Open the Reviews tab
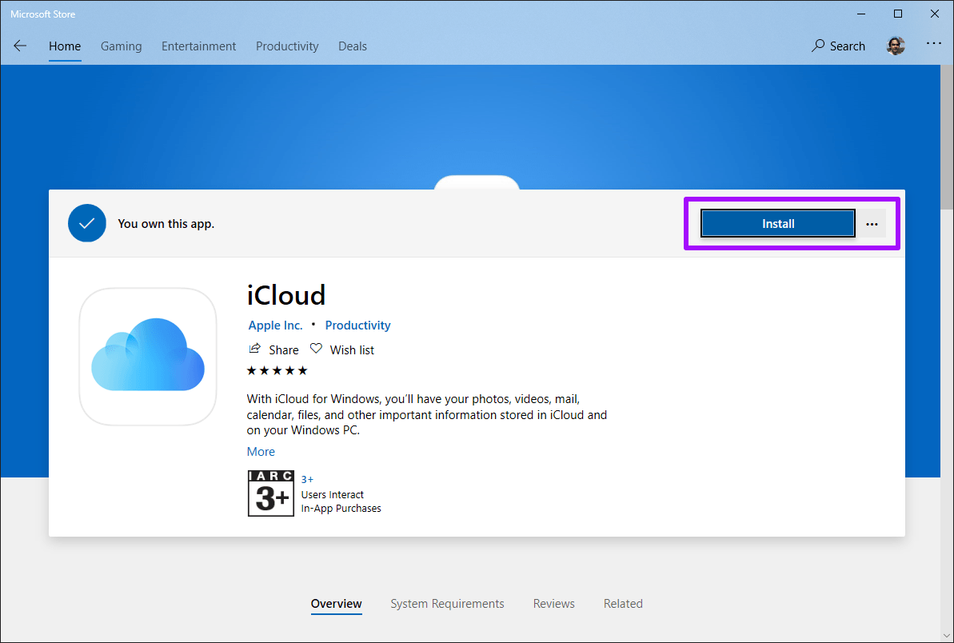954x643 pixels. (x=553, y=604)
